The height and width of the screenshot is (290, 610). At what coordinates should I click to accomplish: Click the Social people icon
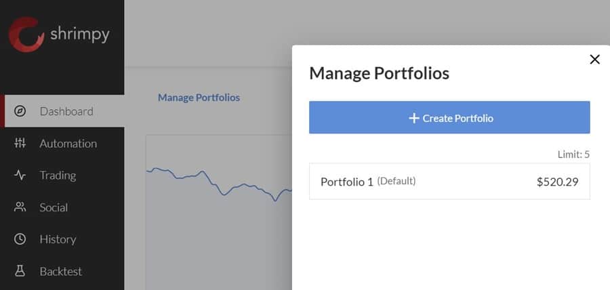click(20, 207)
